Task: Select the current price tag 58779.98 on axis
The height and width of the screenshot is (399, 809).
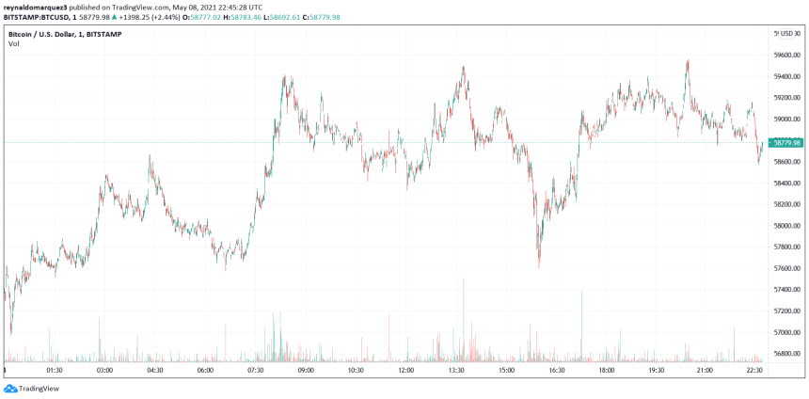Action: pyautogui.click(x=785, y=142)
